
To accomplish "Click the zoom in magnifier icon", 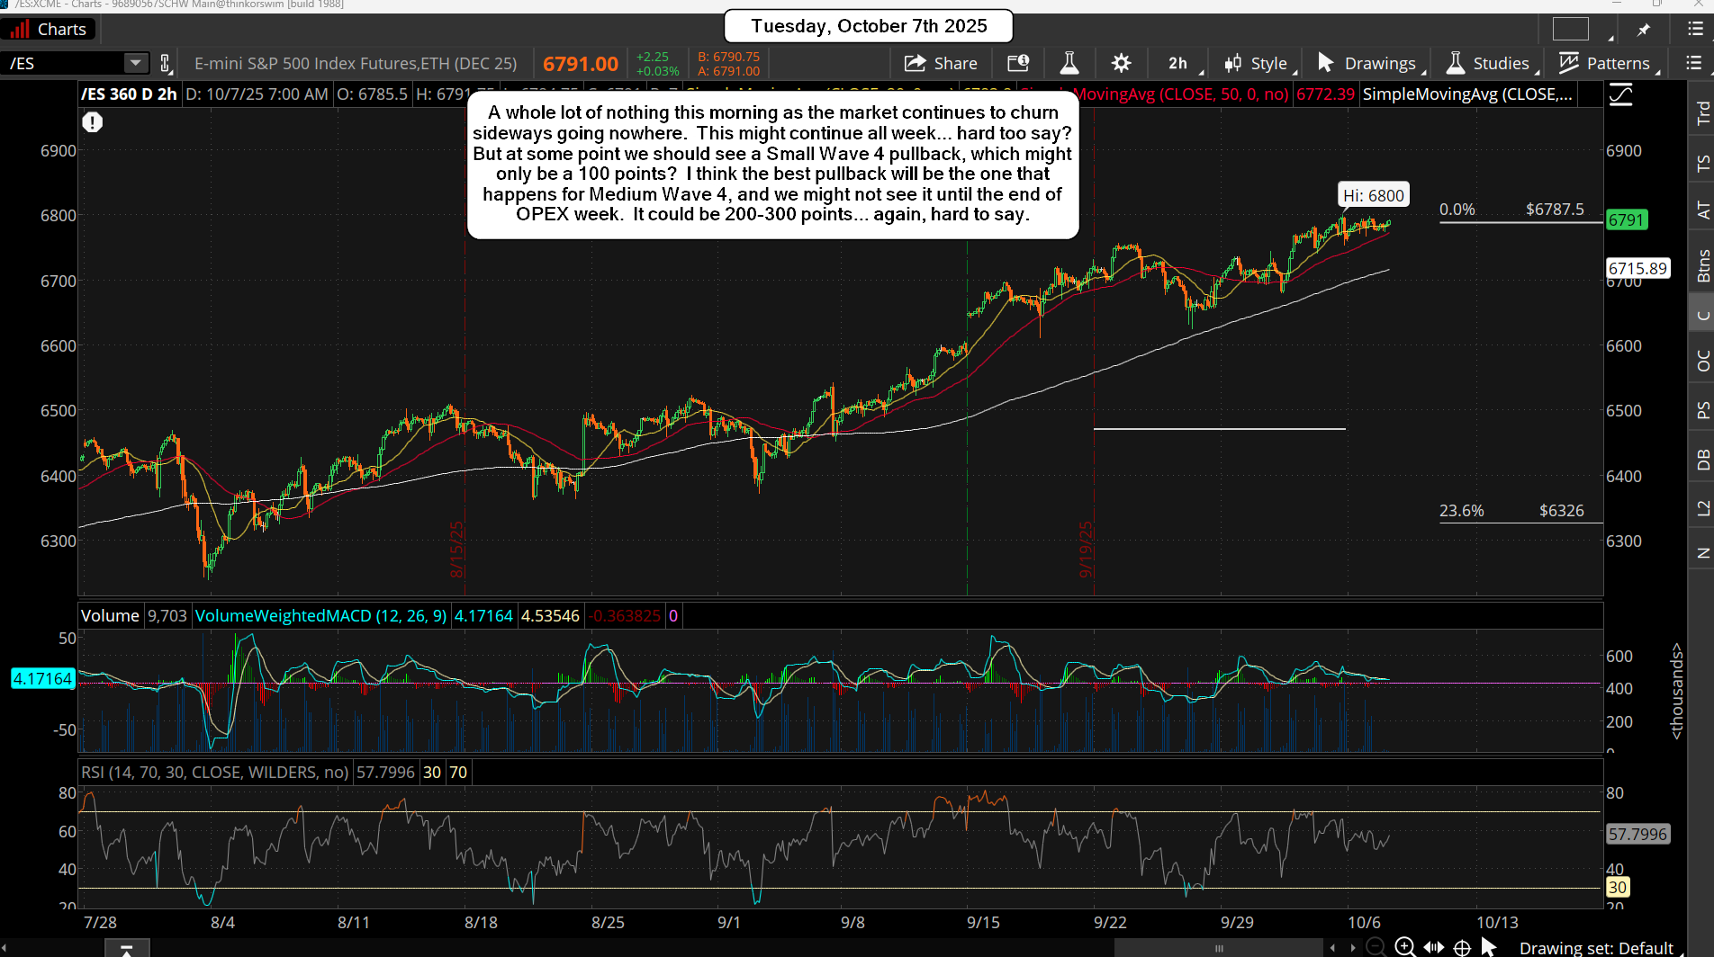I will (1404, 946).
